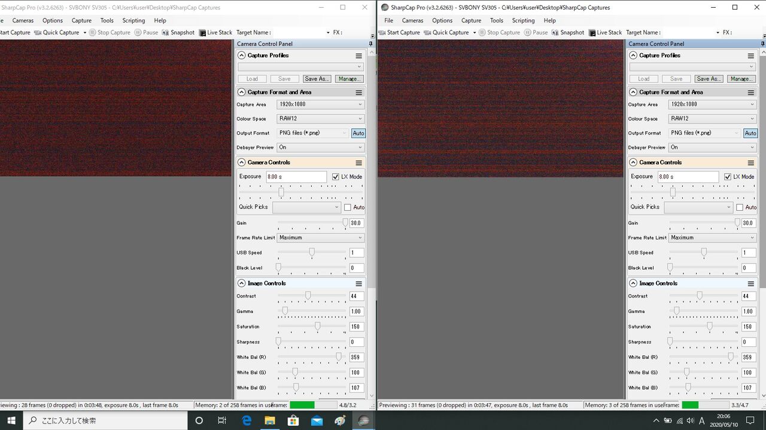The height and width of the screenshot is (430, 766).
Task: Click Manage button in the right window
Action: (741, 79)
